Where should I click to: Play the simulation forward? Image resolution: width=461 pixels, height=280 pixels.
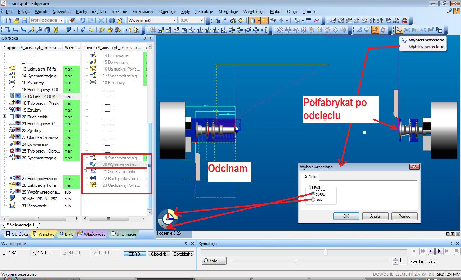(x=439, y=251)
